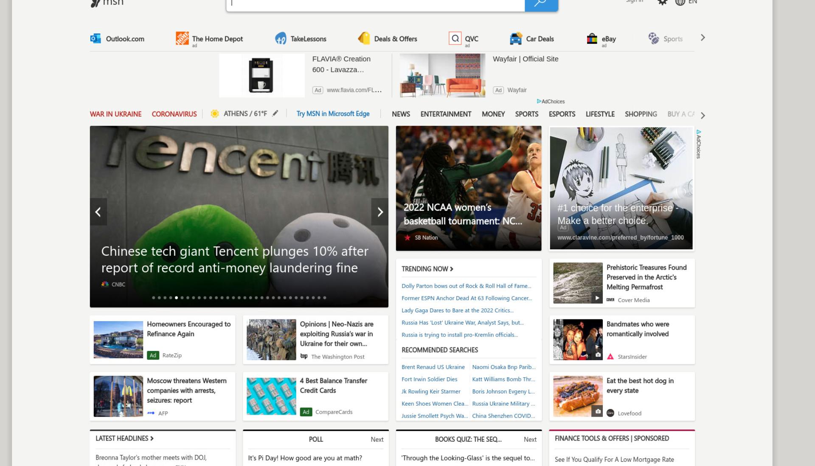Screen dimensions: 815x466
Task: Open the NCAA women's basketball story
Action: (x=469, y=188)
